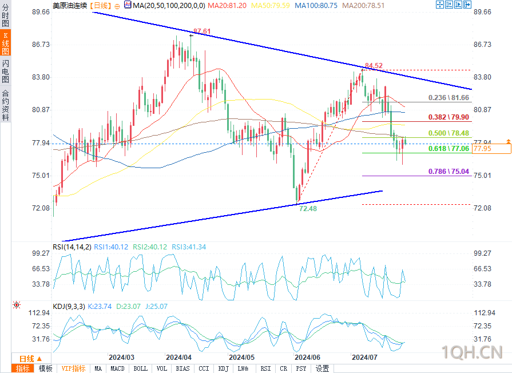Click the MA(20,50,100,200,0,0) parameters label
The width and height of the screenshot is (512, 373).
tap(169, 6)
